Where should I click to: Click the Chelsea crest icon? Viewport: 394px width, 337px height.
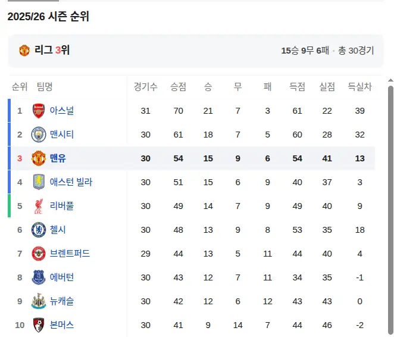click(x=39, y=230)
